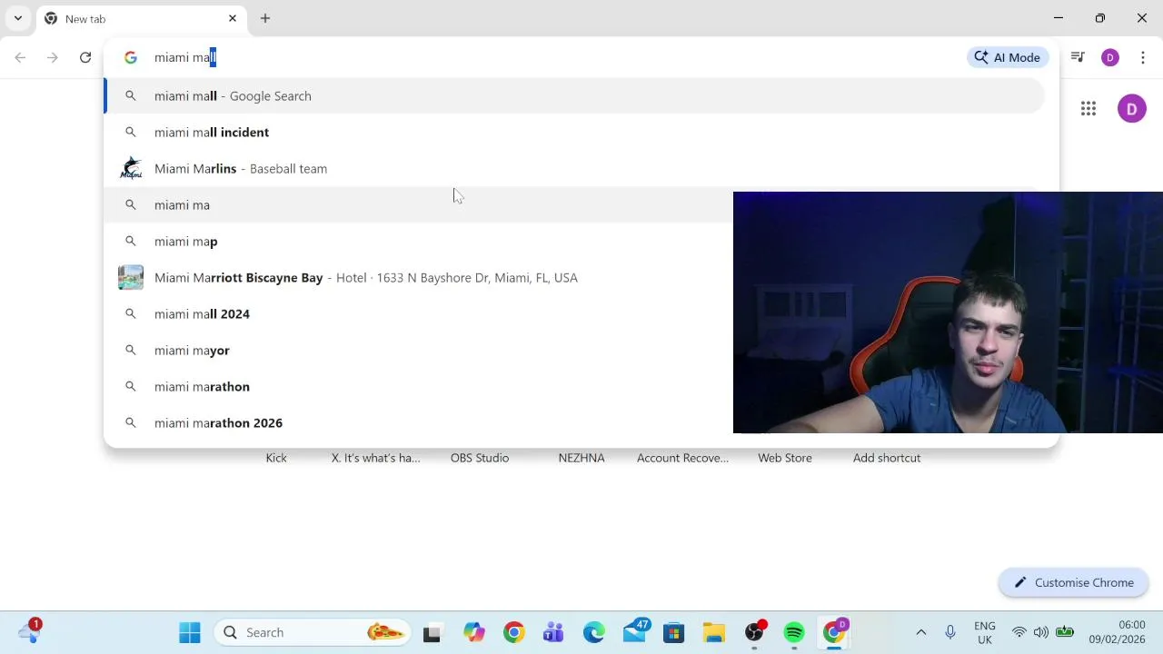Image resolution: width=1163 pixels, height=654 pixels.
Task: Click the address bar with miami mall text
Action: click(554, 57)
